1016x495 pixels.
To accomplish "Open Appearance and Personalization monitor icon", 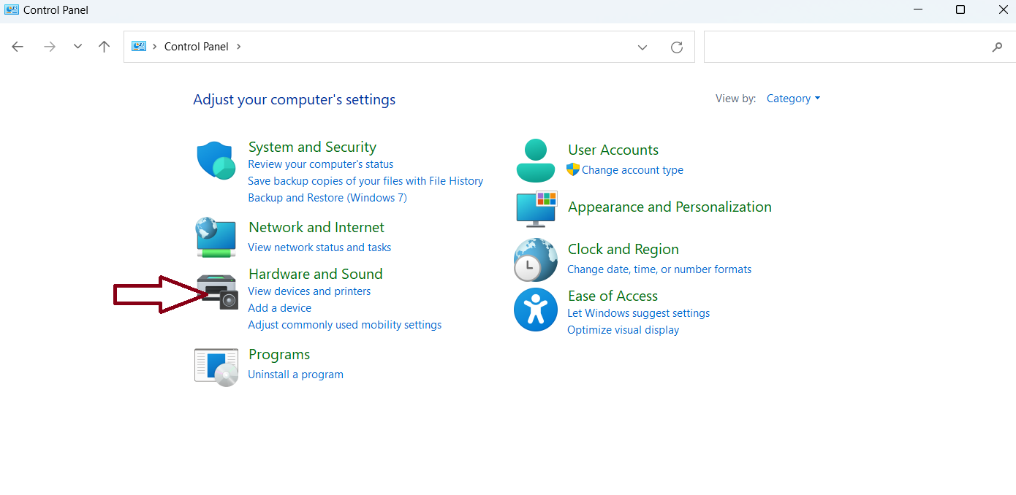I will [x=537, y=209].
